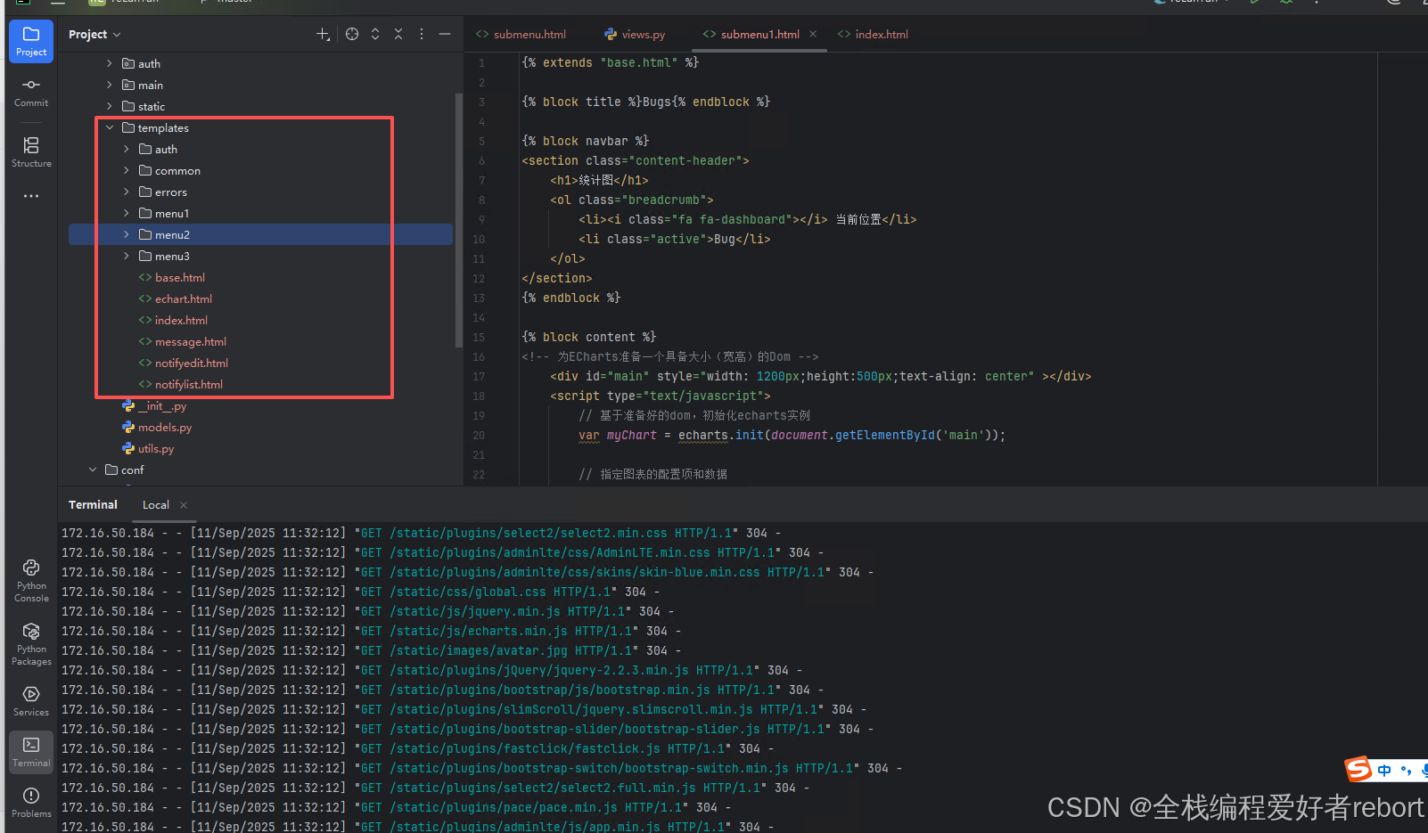This screenshot has width=1428, height=833.
Task: Open the Project tool window
Action: [x=31, y=41]
